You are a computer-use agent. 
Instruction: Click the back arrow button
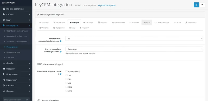click(x=203, y=5)
